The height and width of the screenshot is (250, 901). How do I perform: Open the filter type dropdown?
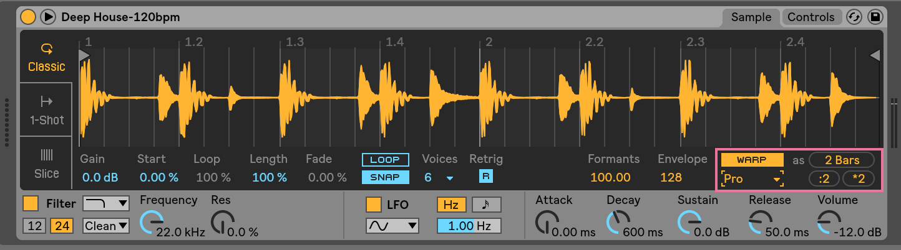pos(105,203)
